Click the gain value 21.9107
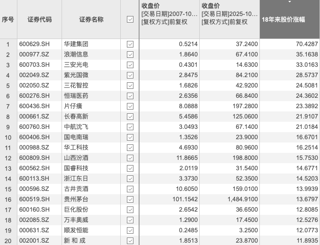This screenshot has width=320, height=245. pos(307,117)
